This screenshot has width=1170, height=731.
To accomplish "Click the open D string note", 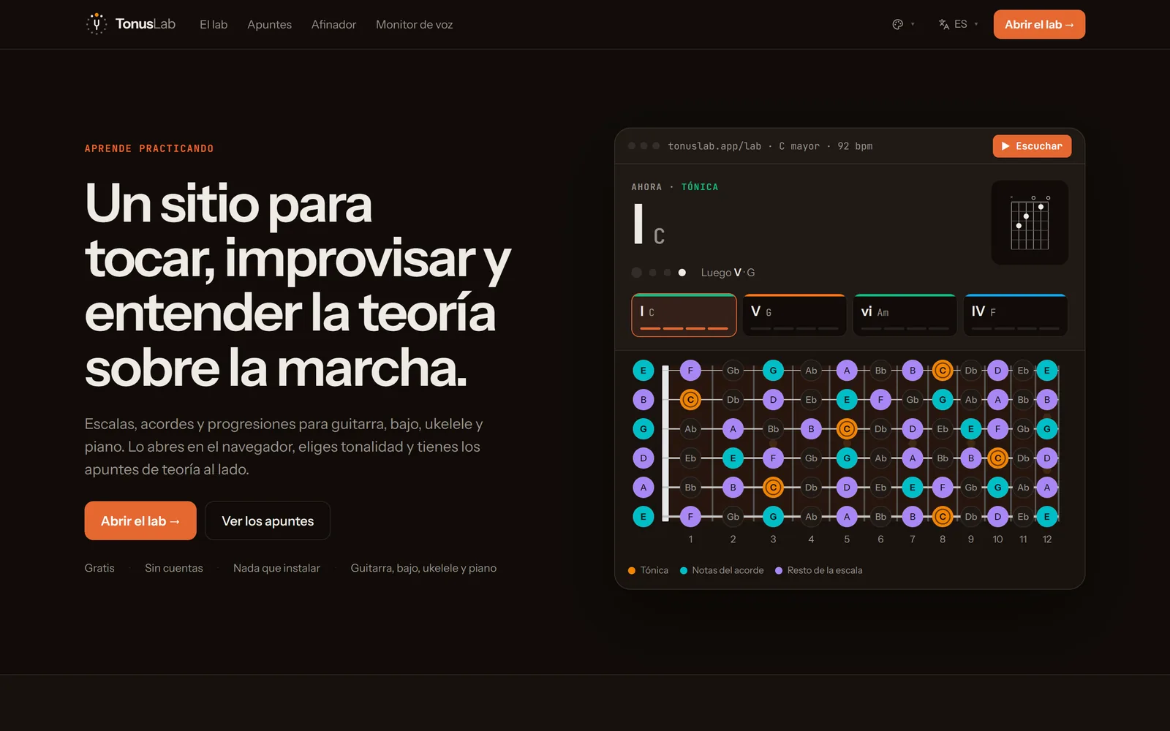I will (643, 458).
